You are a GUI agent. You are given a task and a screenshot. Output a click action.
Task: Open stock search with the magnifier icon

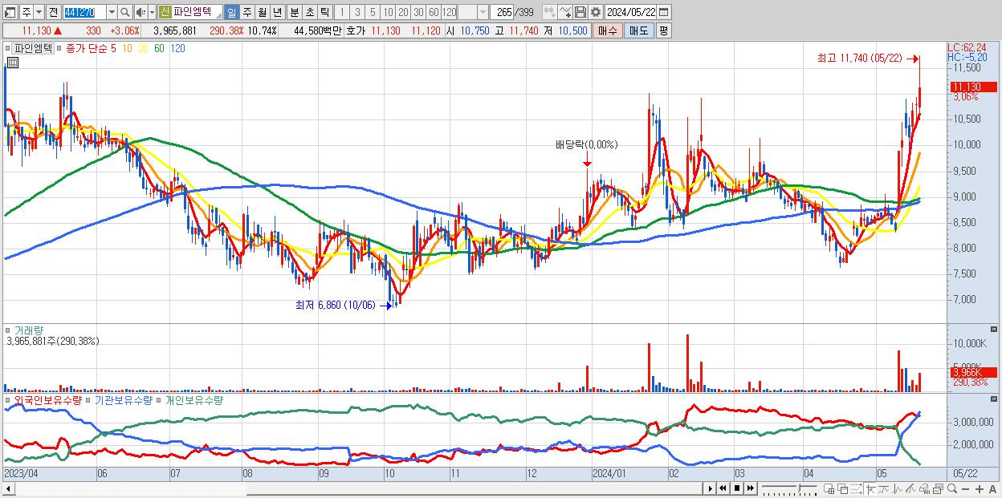point(125,12)
